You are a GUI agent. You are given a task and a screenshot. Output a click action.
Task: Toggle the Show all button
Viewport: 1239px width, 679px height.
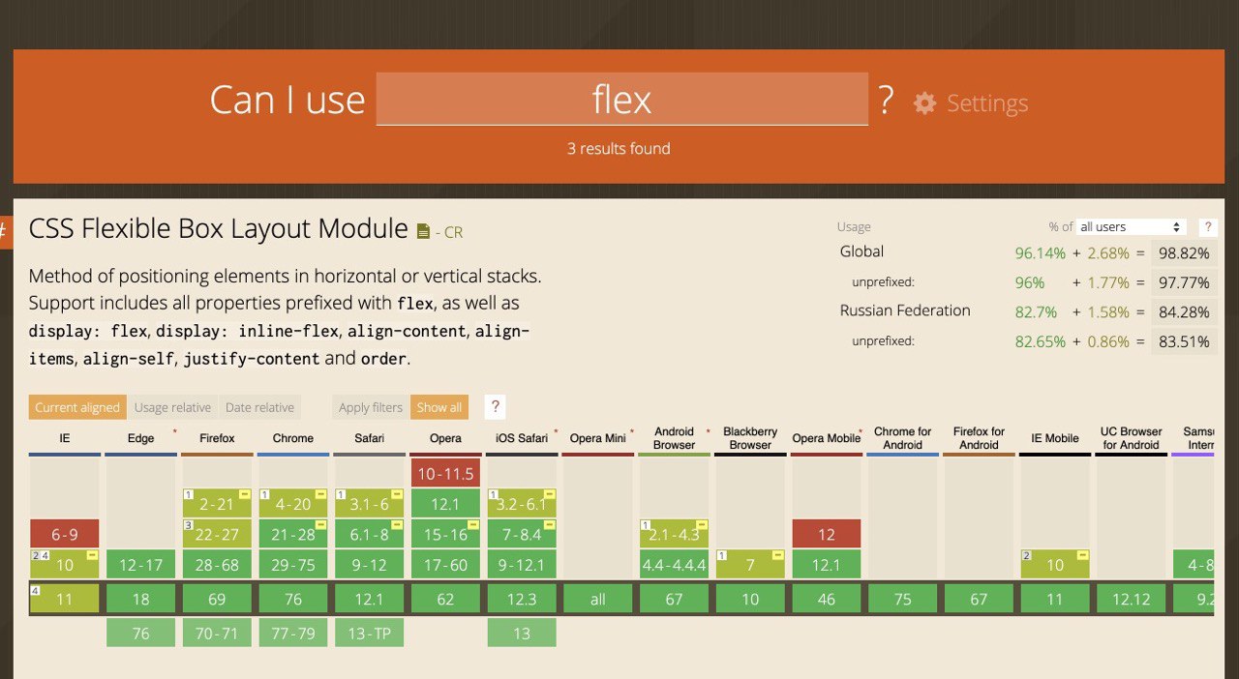439,407
